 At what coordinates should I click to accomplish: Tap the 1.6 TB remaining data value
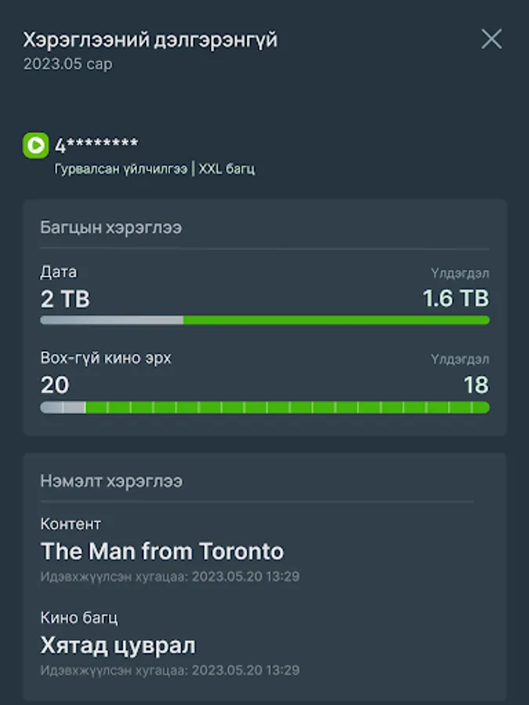[455, 298]
